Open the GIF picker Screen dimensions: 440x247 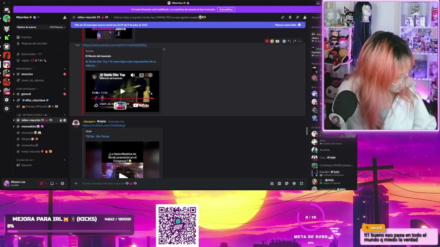pyautogui.click(x=279, y=184)
